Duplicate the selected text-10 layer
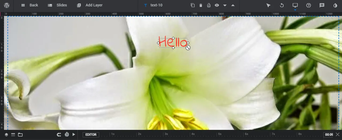The image size is (342, 140). point(193,5)
